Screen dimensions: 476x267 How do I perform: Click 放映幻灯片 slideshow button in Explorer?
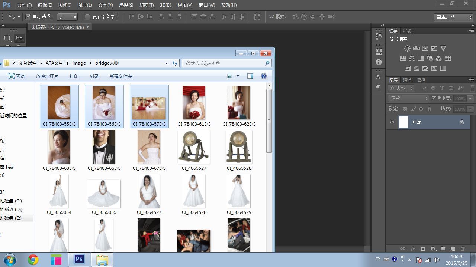(x=47, y=76)
